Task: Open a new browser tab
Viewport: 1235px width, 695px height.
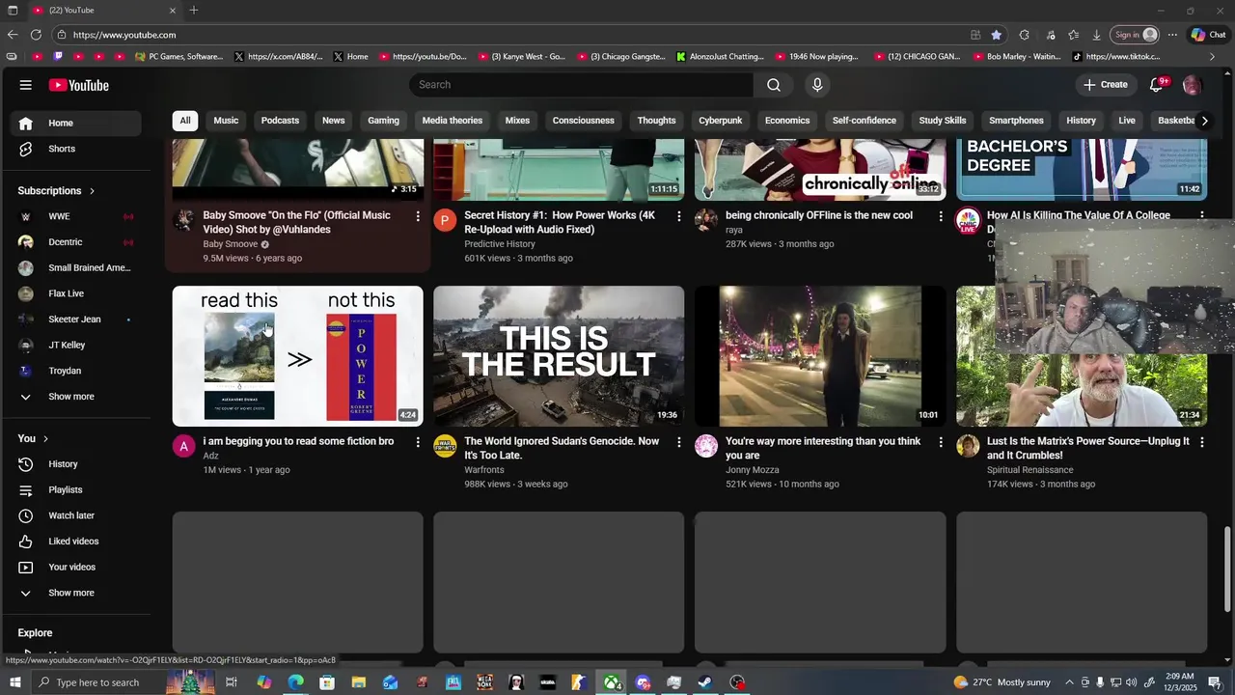Action: pos(194,11)
